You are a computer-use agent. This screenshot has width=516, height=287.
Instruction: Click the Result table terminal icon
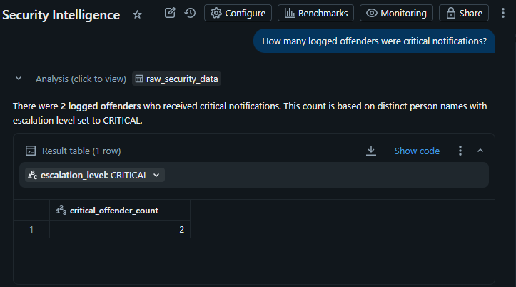(x=31, y=151)
